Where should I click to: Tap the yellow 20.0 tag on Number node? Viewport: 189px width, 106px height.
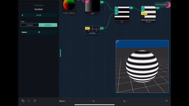coord(87,28)
